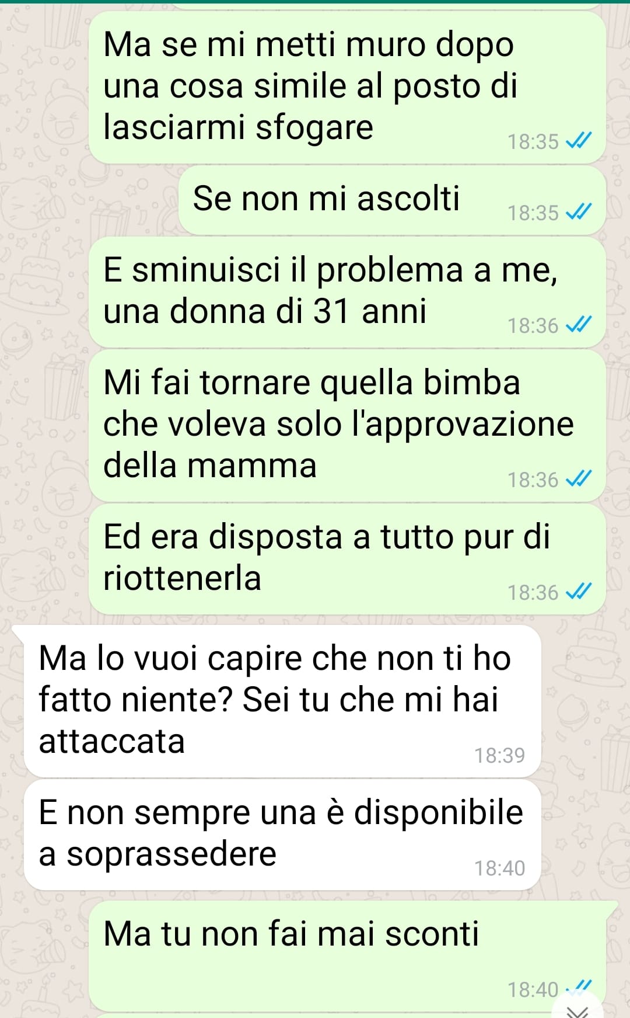
Task: Click the word "attaccata" in received message
Action: click(x=111, y=742)
